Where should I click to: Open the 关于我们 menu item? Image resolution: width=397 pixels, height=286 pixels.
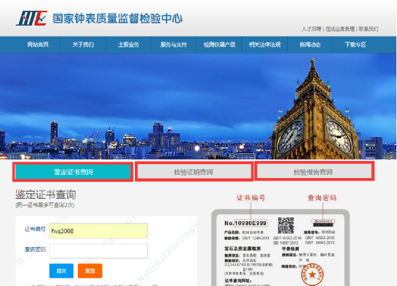pos(83,45)
